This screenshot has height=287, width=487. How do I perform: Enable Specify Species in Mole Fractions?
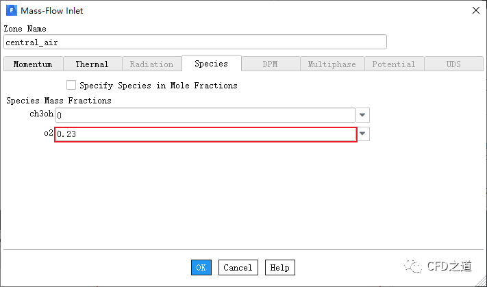pyautogui.click(x=71, y=86)
